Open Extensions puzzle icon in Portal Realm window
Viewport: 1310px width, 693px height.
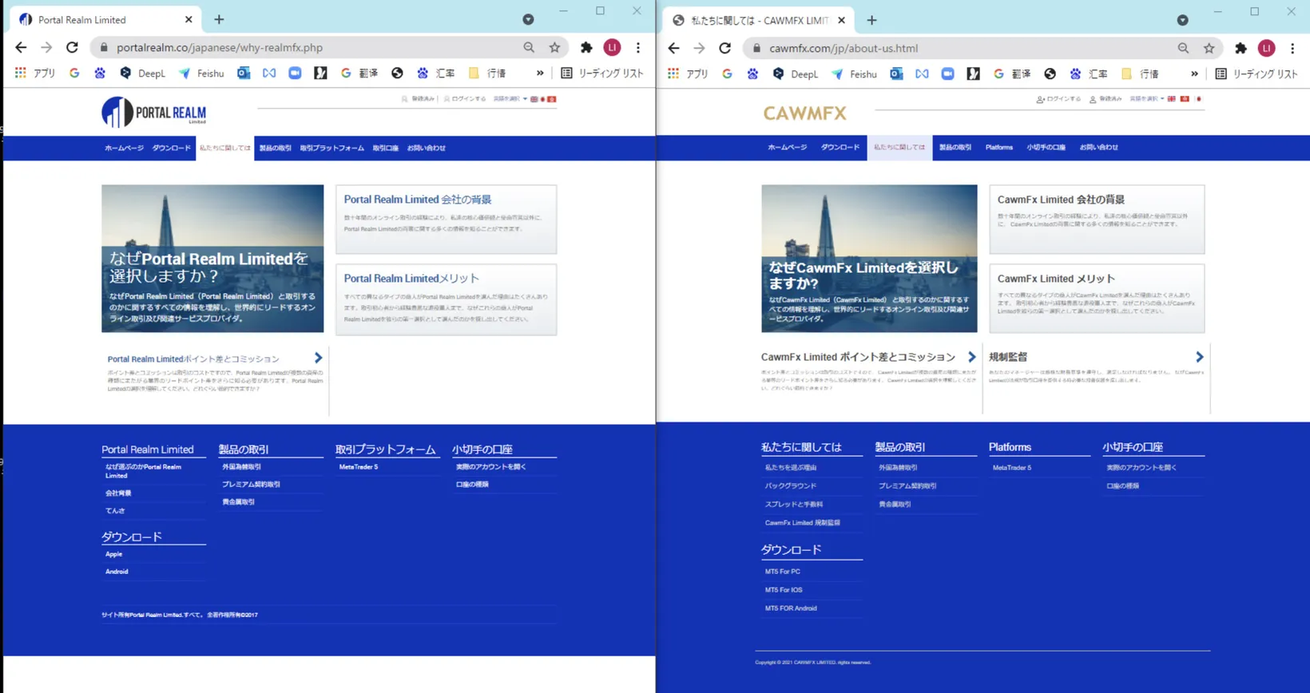[586, 48]
